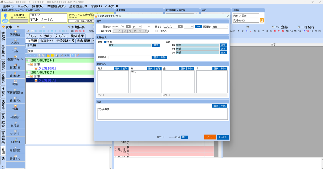Click the red pin icon in the 指示歴 toolbar

click(78, 55)
